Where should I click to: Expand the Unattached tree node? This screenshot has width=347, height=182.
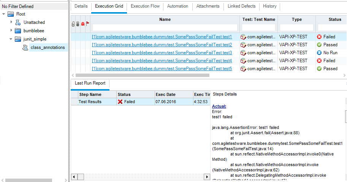point(11,22)
